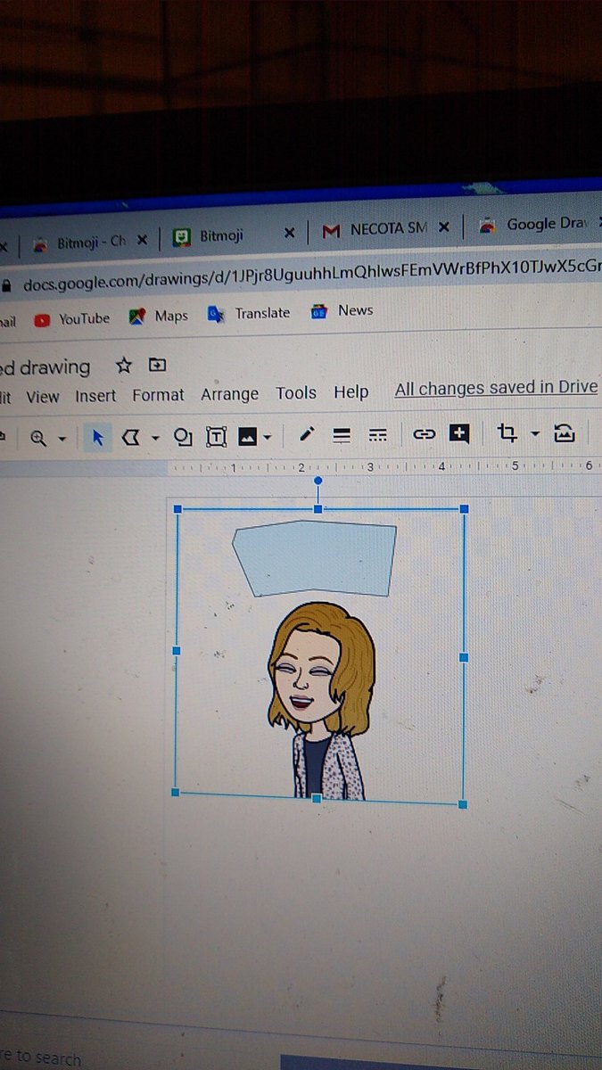
Task: Open the NECOTA SM Gmail tab
Action: [375, 230]
